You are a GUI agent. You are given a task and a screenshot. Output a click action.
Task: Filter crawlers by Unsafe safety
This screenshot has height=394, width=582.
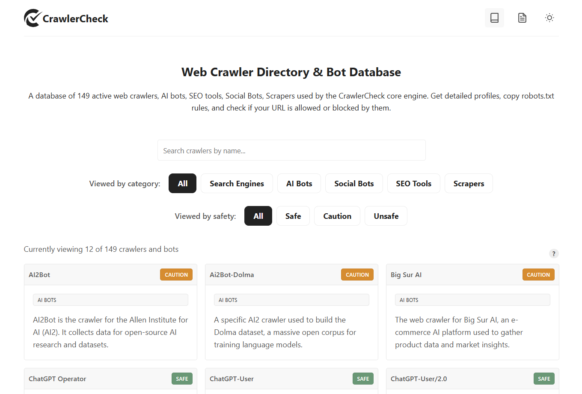(x=386, y=216)
